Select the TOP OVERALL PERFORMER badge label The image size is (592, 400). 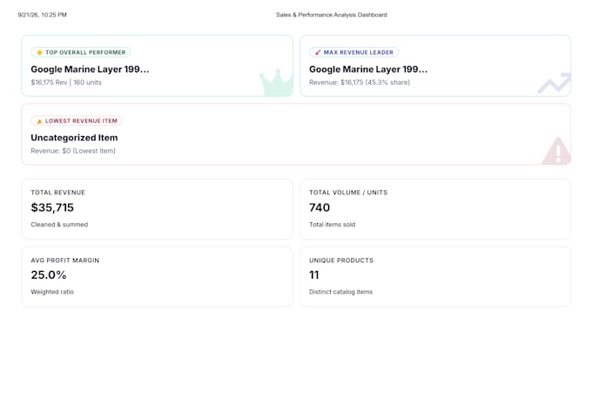point(85,52)
